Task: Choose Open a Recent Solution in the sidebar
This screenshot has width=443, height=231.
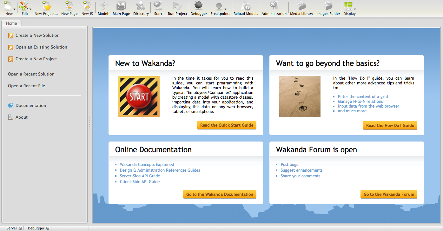Action: (31, 74)
